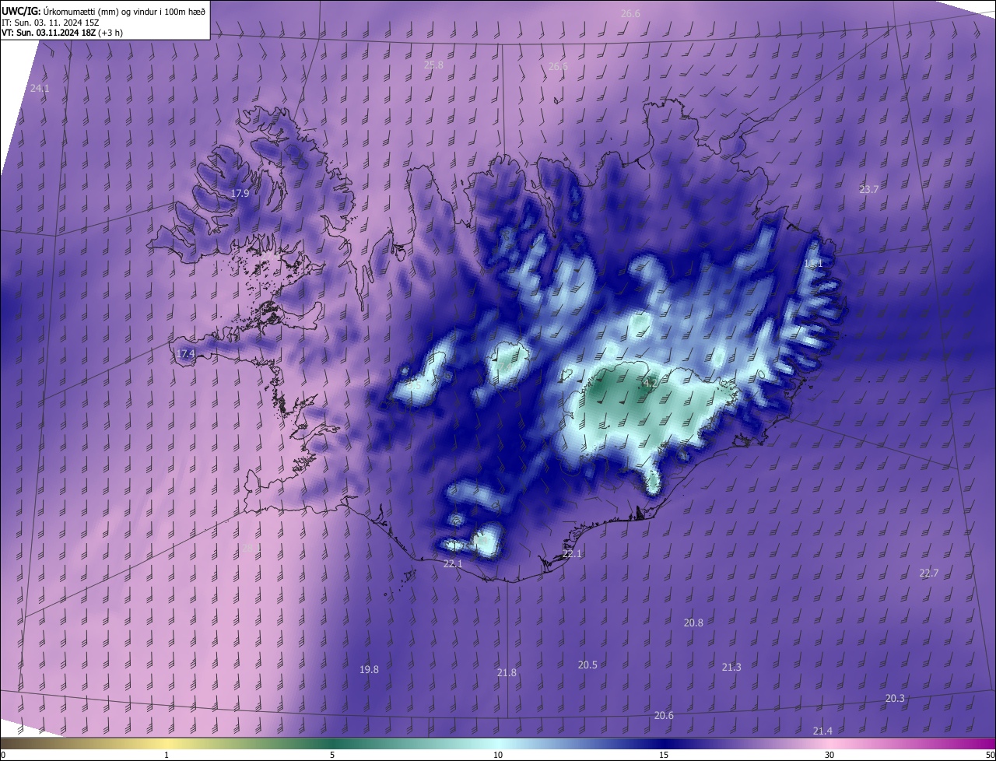
Task: Click the map value 19.8
Action: coord(369,670)
